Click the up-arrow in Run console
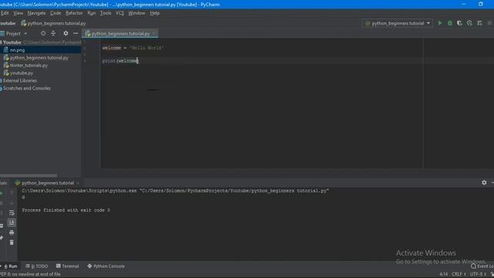 point(12,192)
